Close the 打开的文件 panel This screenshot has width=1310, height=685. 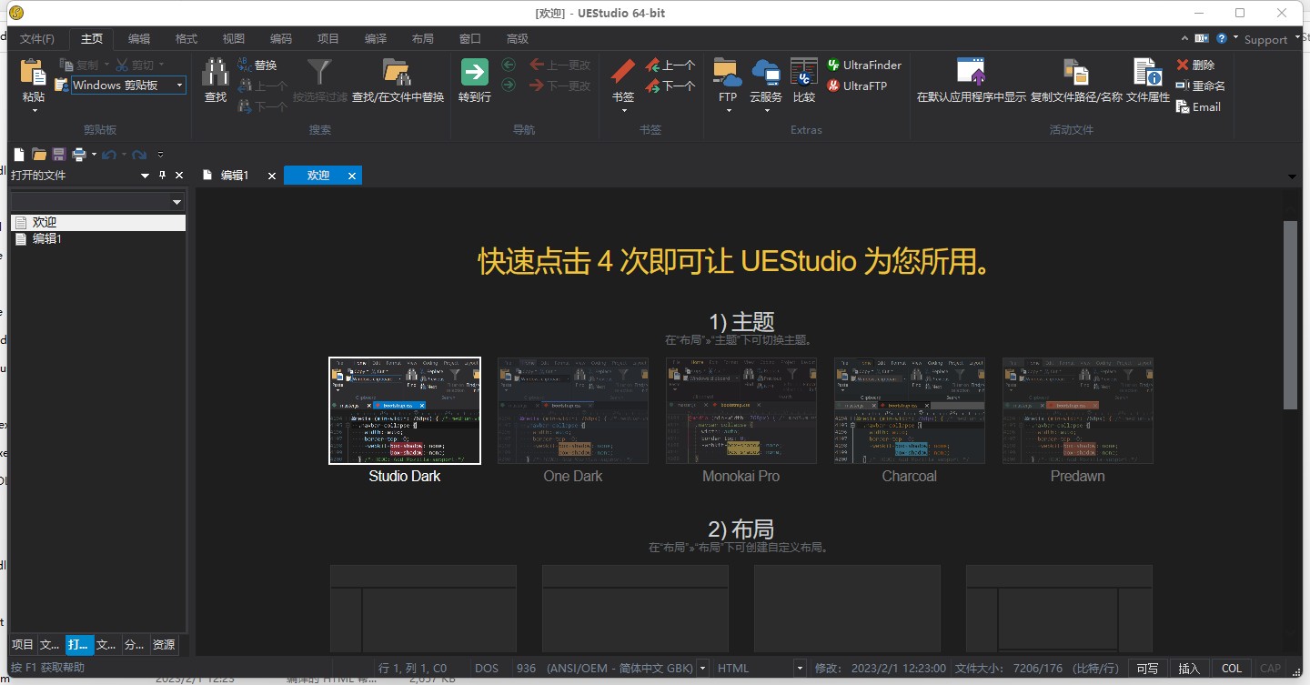click(x=179, y=176)
